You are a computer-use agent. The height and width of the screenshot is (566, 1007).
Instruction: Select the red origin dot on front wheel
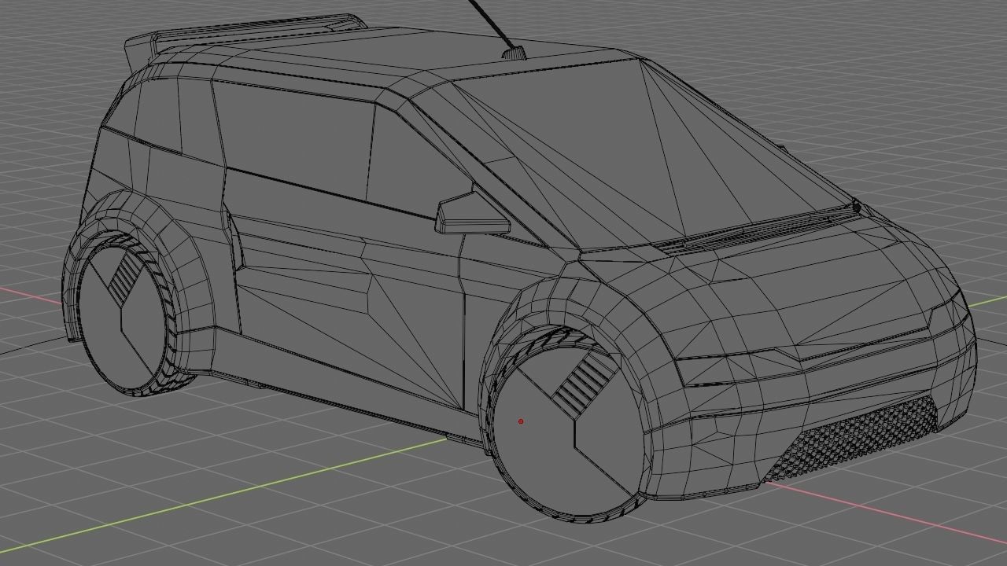(521, 421)
